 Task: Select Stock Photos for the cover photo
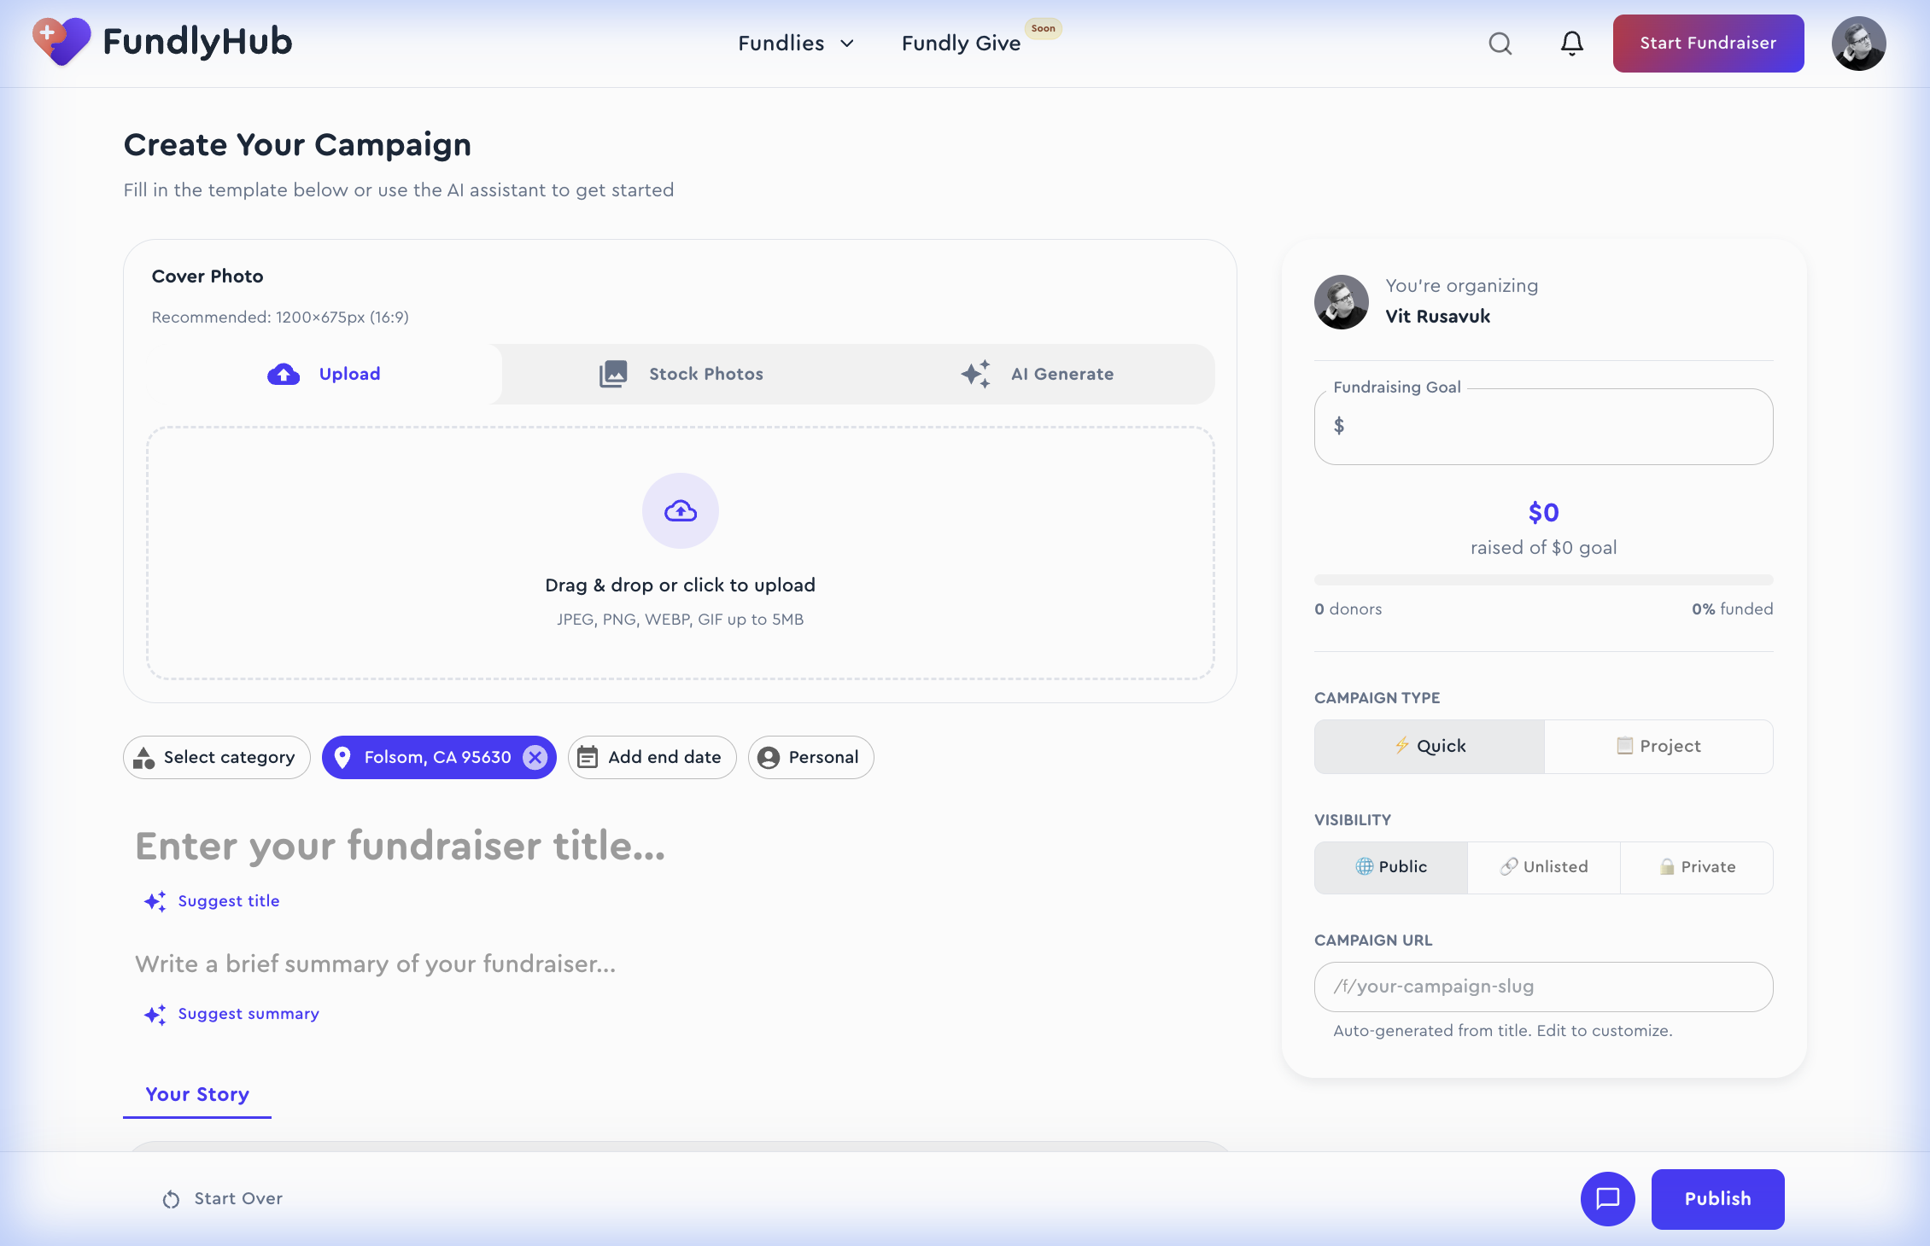[x=705, y=374]
